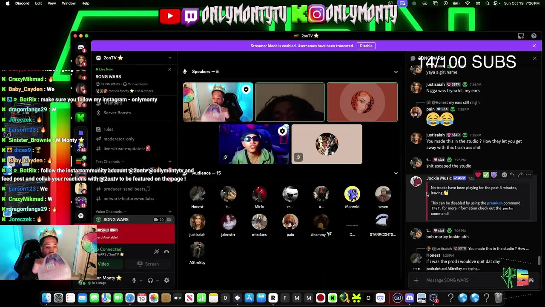Viewport: 545px width, 307px height.
Task: Forward the Jockie Music message
Action: click(520, 175)
